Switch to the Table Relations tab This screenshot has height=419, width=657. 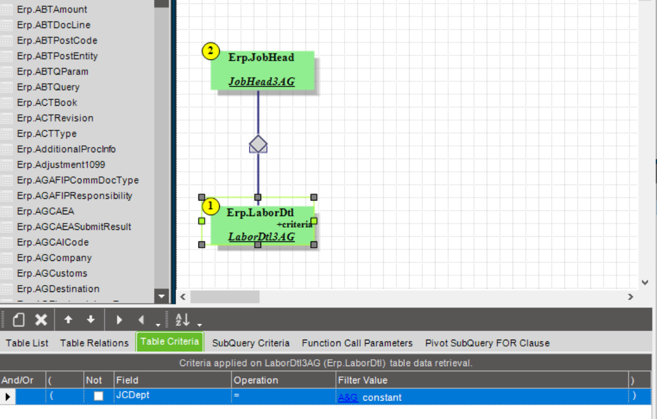click(x=94, y=343)
